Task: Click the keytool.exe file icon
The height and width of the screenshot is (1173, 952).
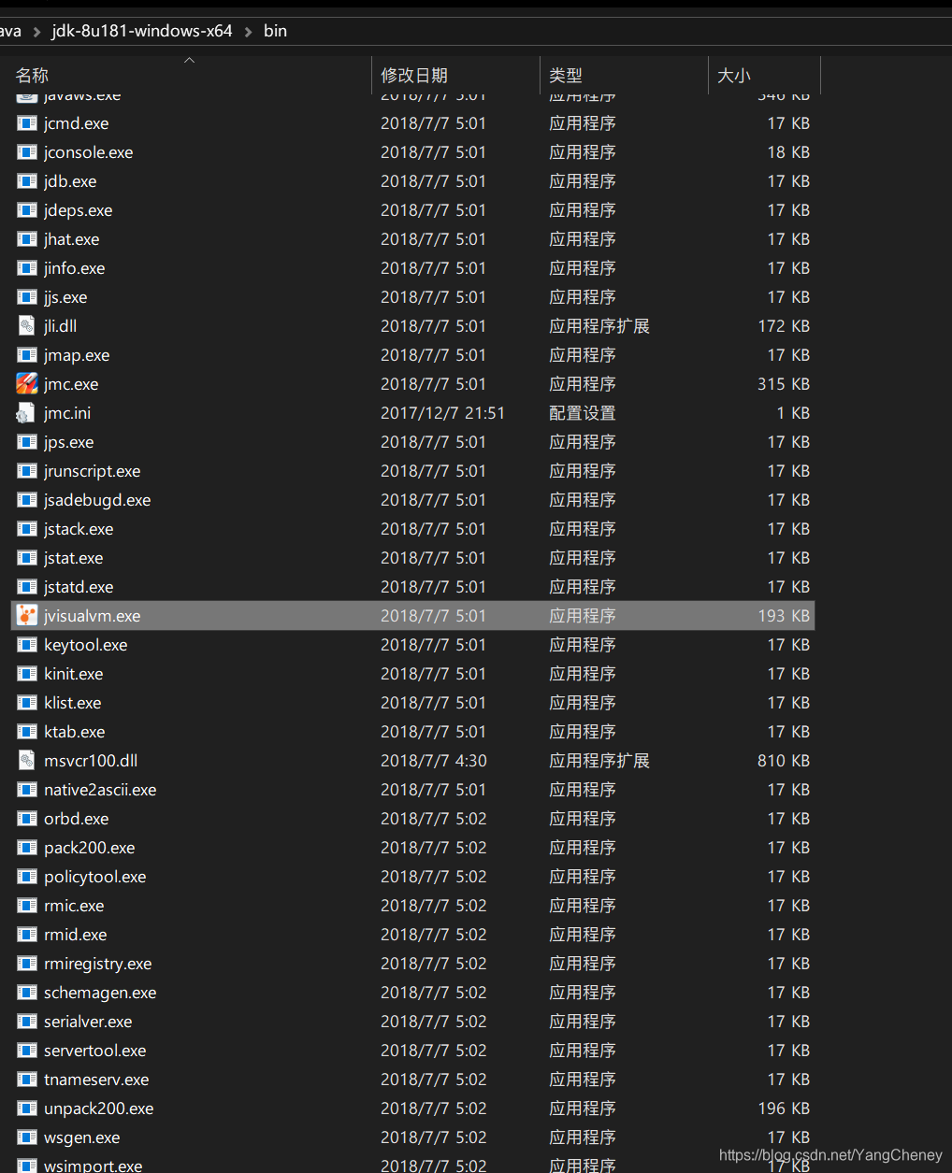Action: [27, 644]
